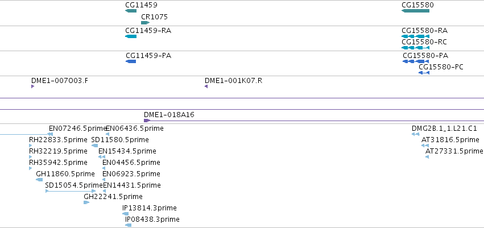Click the CG11459 gene glyph

(x=131, y=11)
